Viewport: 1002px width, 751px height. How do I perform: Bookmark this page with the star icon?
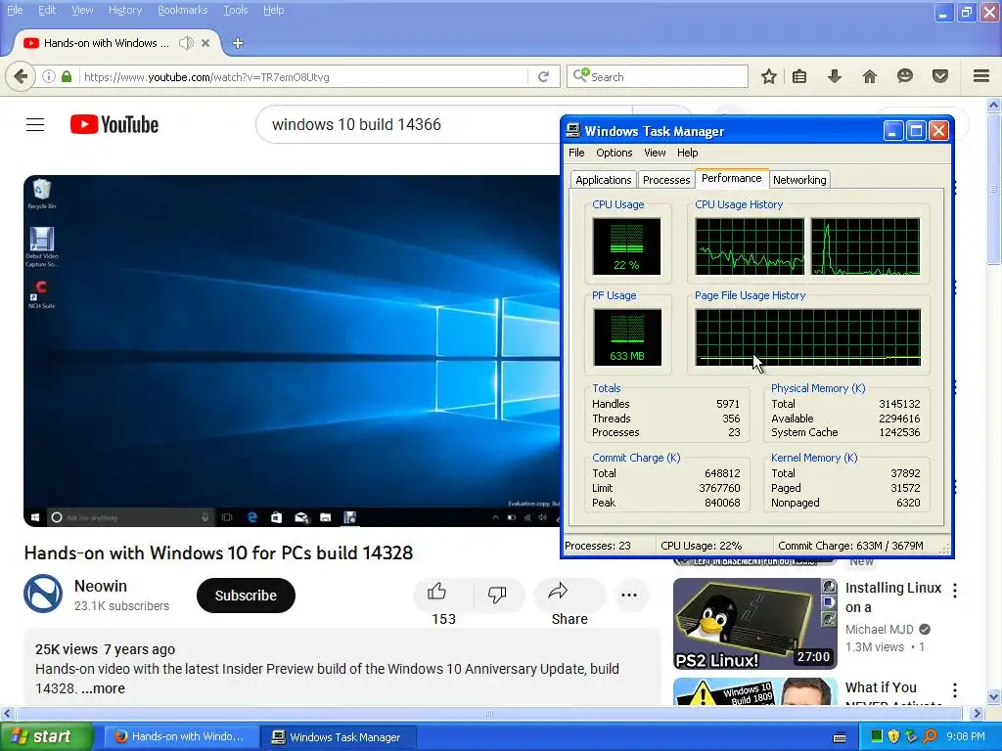click(769, 76)
